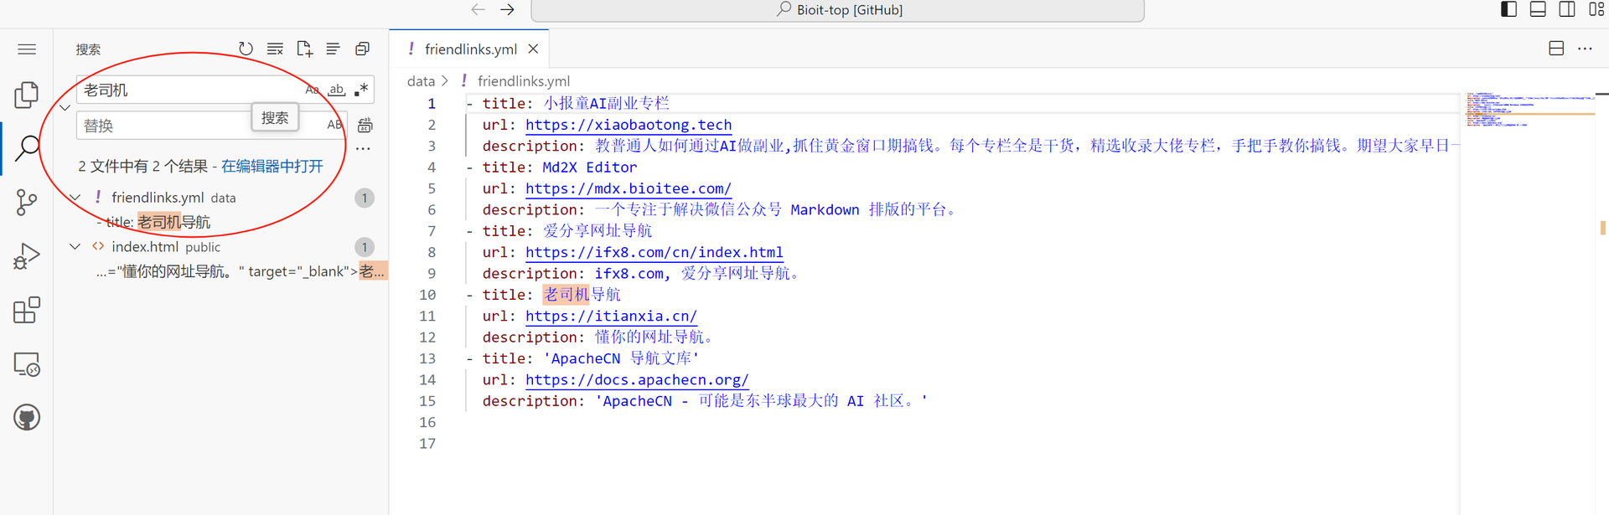Toggle Use Regular Expression option
The image size is (1609, 515).
tap(361, 90)
